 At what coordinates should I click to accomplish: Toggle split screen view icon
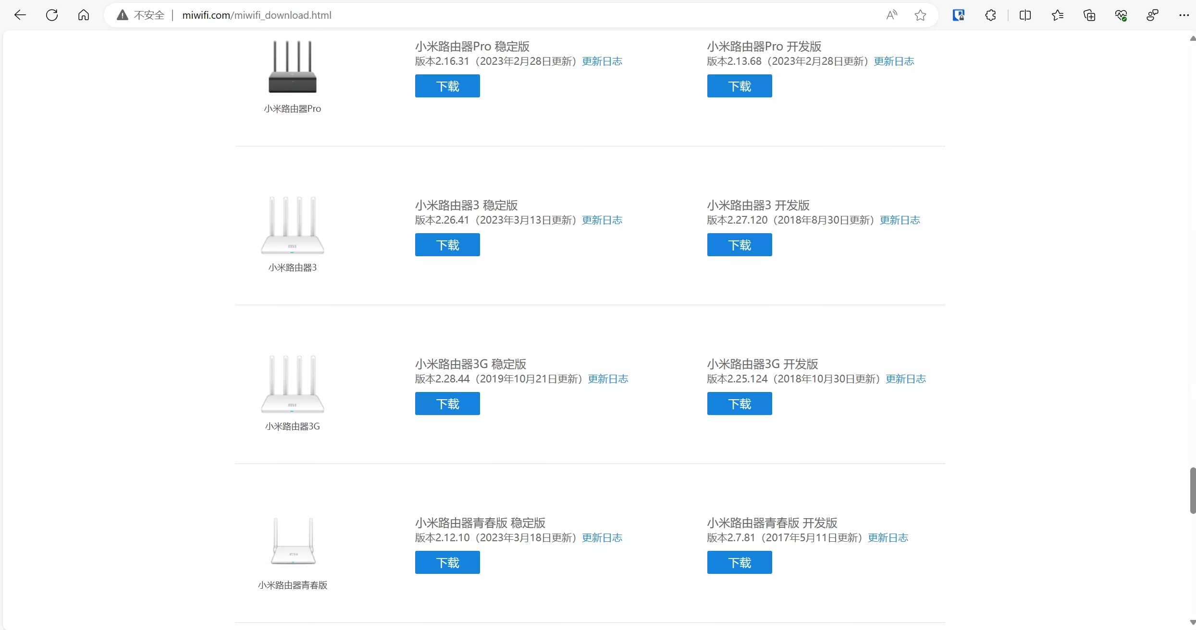pos(1025,15)
